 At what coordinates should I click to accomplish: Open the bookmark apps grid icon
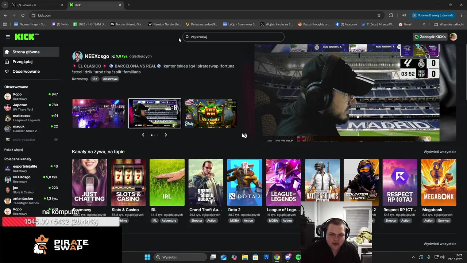[x=5, y=24]
